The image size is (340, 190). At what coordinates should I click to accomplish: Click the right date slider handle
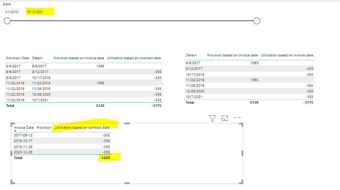(256, 21)
